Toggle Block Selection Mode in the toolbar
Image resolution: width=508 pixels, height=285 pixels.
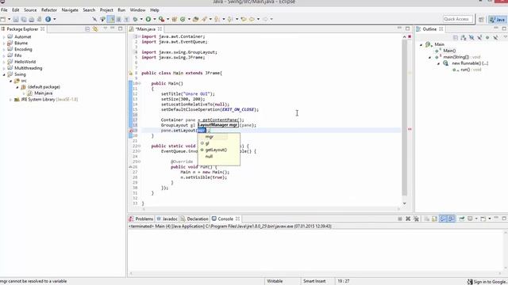click(x=118, y=19)
